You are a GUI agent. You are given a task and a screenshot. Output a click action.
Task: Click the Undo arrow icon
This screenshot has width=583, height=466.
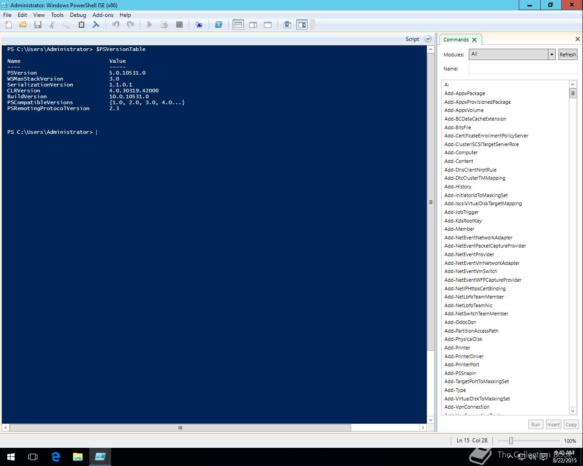[x=116, y=25]
